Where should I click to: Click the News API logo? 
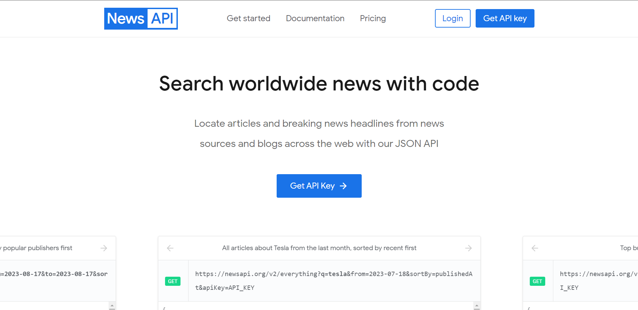(x=141, y=18)
